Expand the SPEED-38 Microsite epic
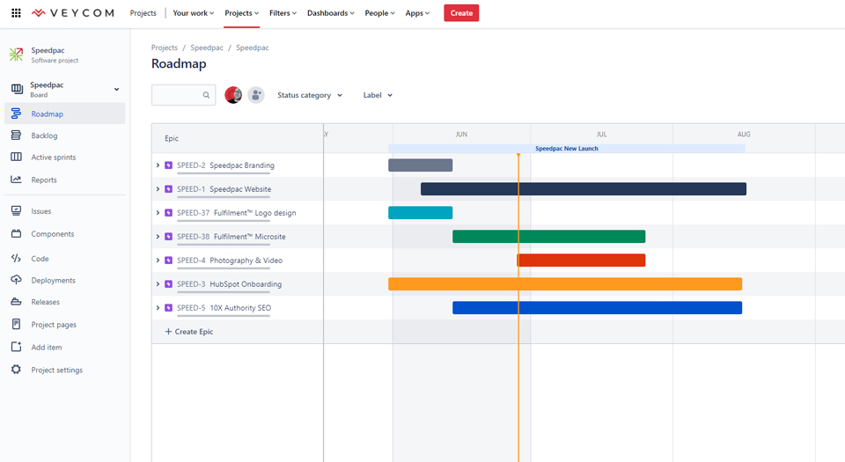Image resolution: width=845 pixels, height=462 pixels. [x=158, y=237]
